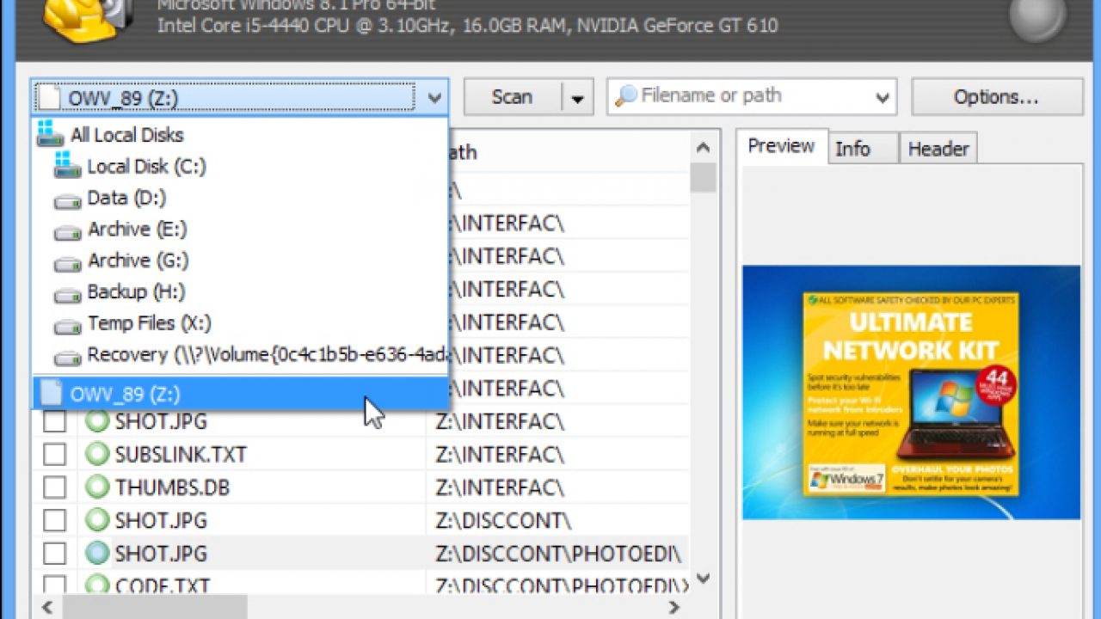Select Backup (H:) drive entry

click(240, 291)
